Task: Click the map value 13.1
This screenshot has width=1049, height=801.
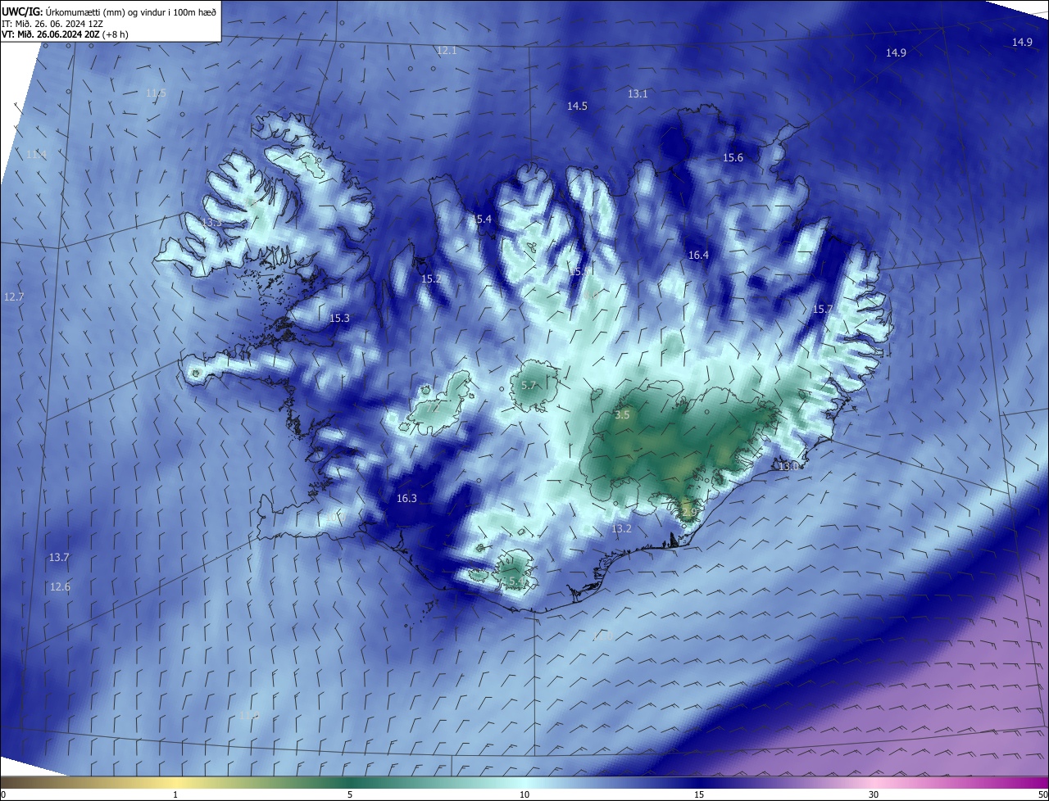Action: tap(638, 94)
